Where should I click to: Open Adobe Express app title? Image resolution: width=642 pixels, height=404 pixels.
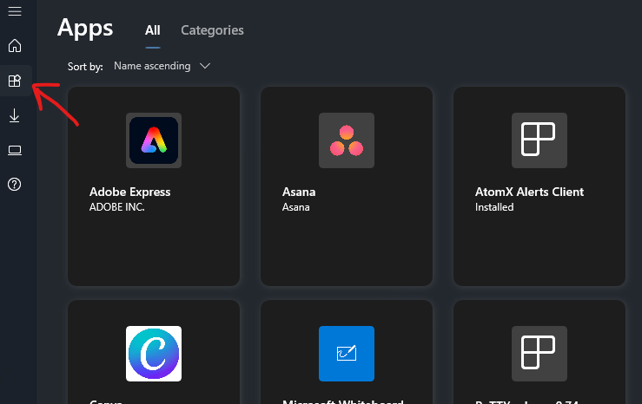129,192
